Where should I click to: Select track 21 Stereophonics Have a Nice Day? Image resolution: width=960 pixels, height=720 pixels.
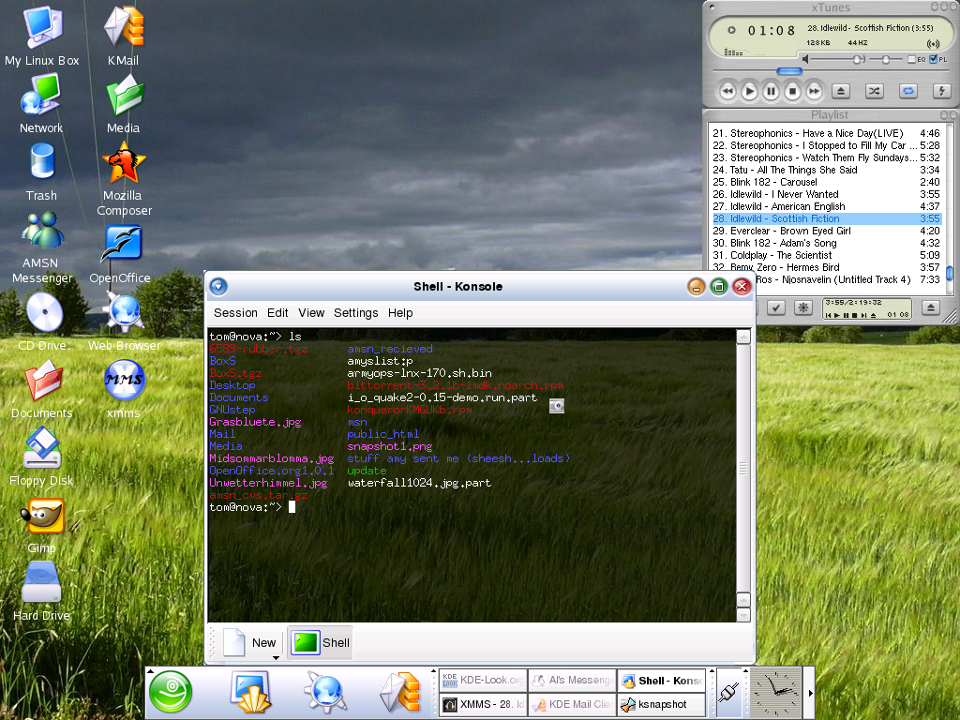pyautogui.click(x=826, y=133)
